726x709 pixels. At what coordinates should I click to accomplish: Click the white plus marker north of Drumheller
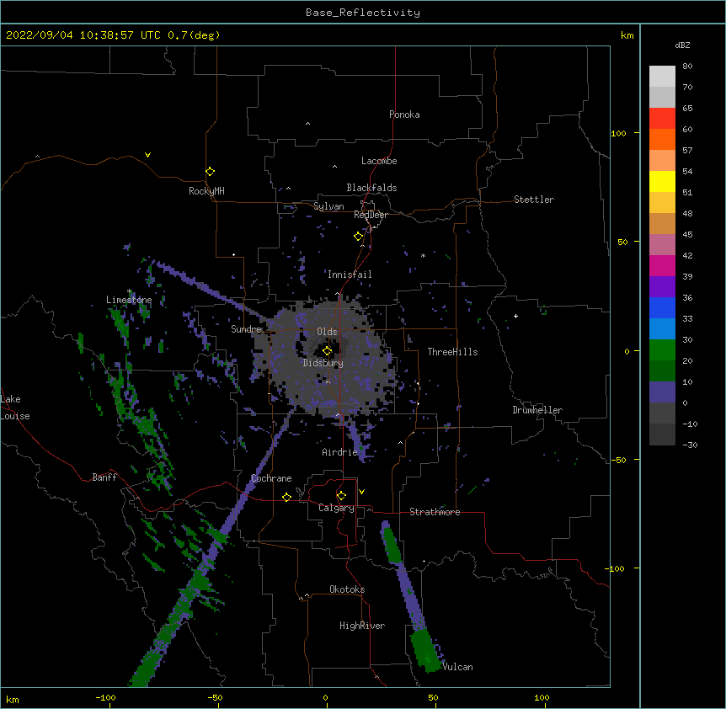click(515, 316)
